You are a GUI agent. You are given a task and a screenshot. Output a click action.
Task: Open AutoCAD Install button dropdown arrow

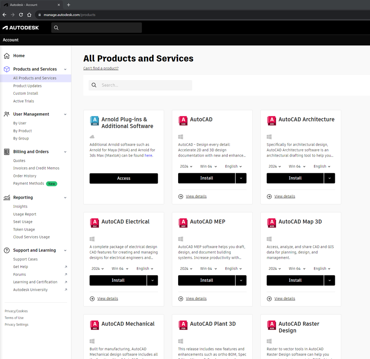click(241, 178)
